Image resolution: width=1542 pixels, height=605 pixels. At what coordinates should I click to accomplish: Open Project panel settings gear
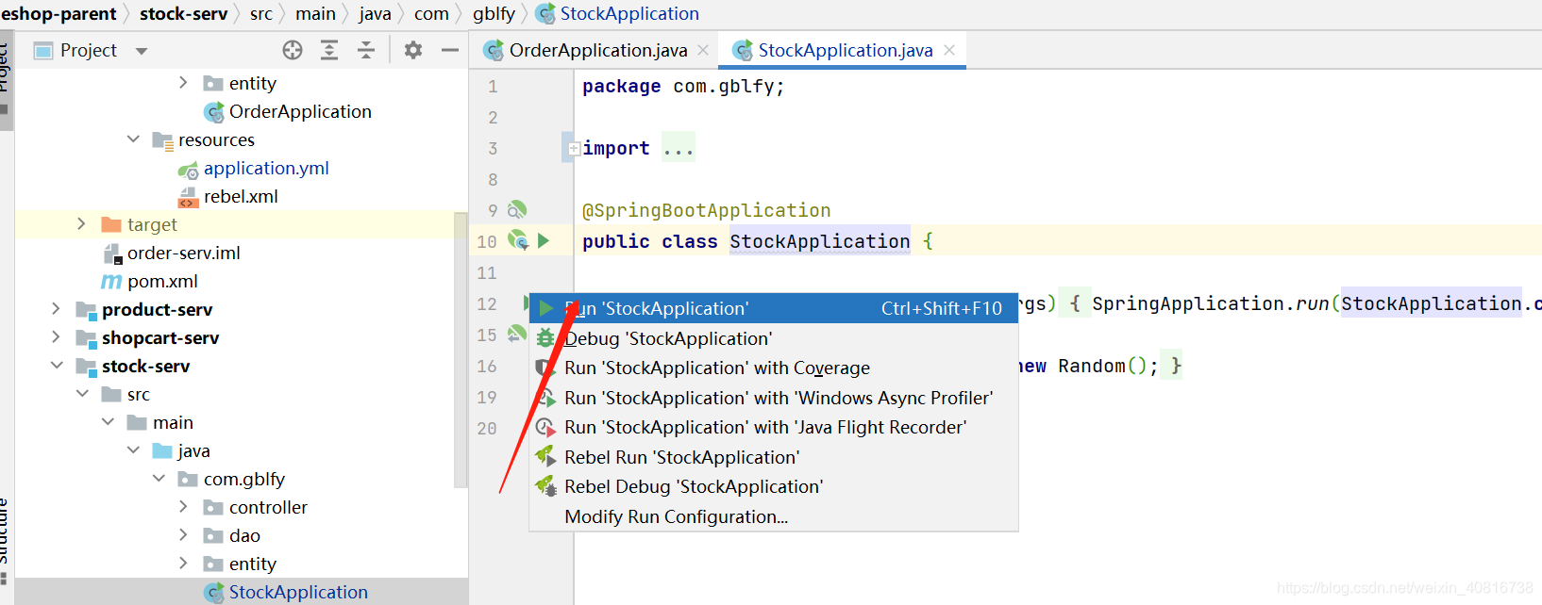(x=413, y=50)
